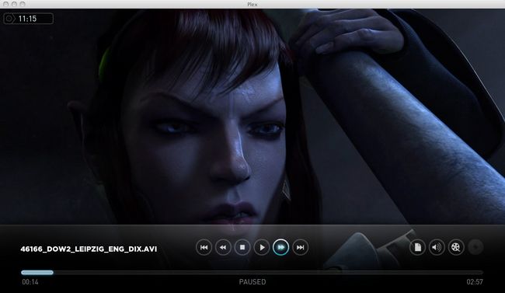Open the subtitles document icon

(417, 247)
